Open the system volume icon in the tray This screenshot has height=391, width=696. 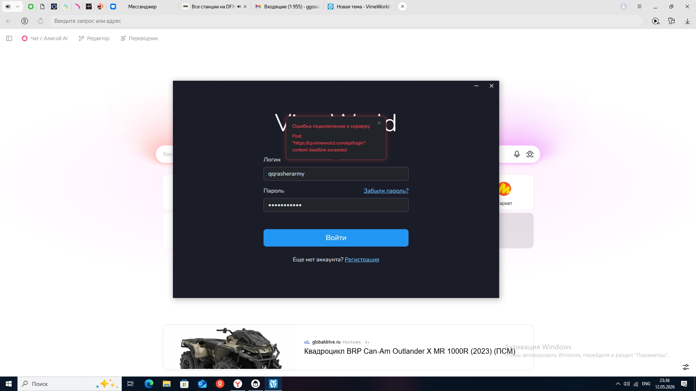[626, 384]
